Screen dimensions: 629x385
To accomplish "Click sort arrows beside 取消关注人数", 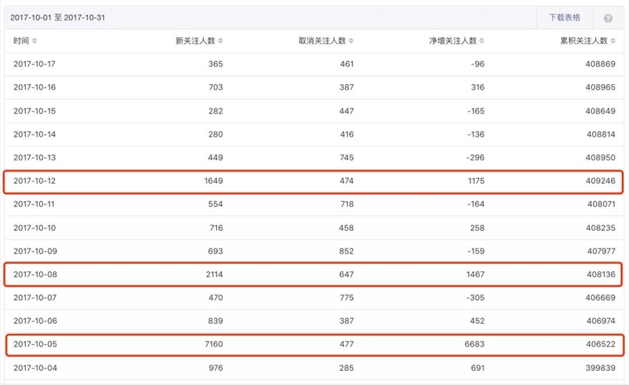I will pyautogui.click(x=351, y=41).
